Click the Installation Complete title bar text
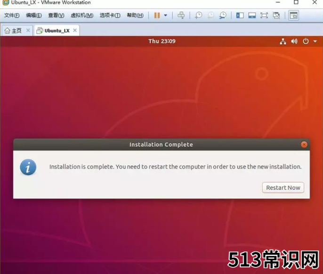The height and width of the screenshot is (274, 323). (161, 145)
